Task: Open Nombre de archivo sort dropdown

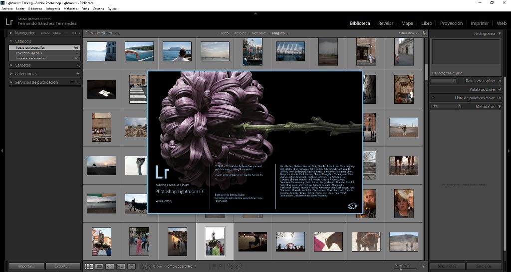Action: pyautogui.click(x=181, y=267)
